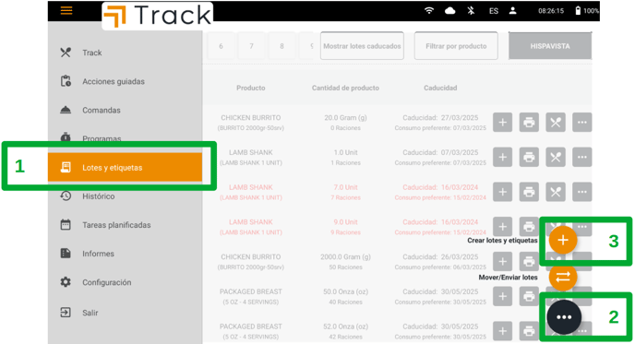Click Mostrar lotes caducados button
Screen dimensions: 635x344
coord(362,46)
